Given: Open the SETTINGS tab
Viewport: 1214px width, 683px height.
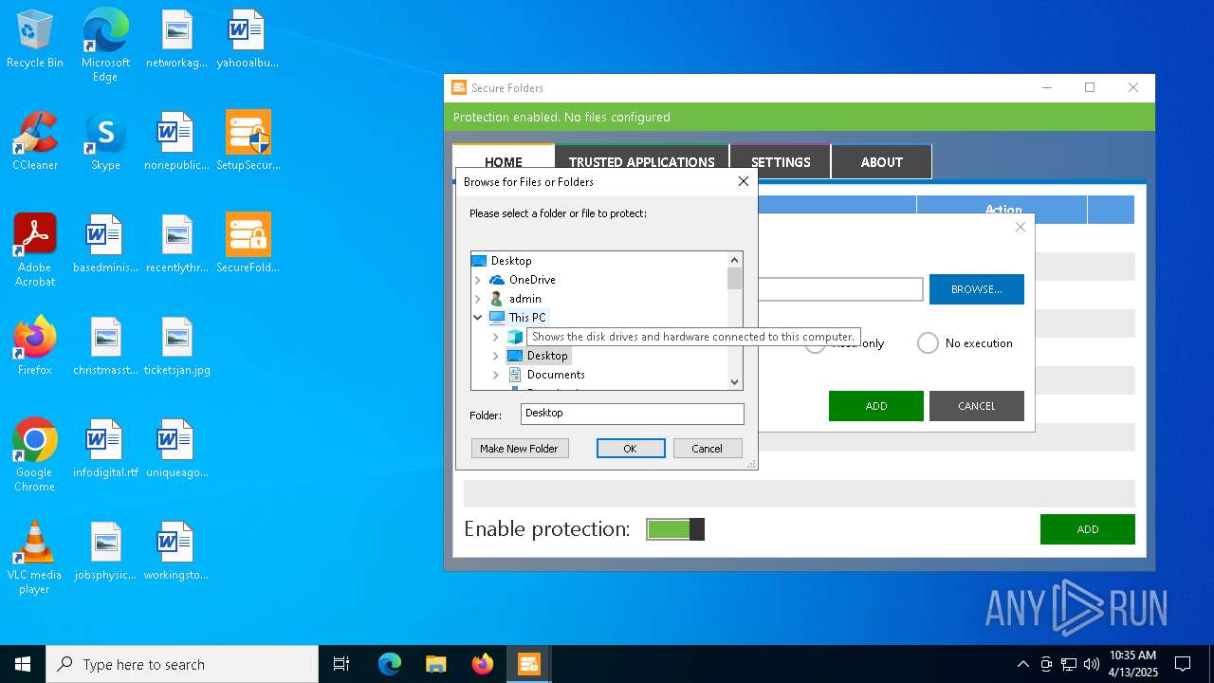Looking at the screenshot, I should [781, 162].
